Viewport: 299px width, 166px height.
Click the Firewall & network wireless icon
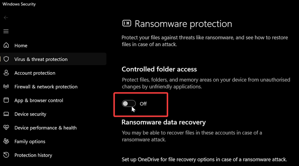coord(6,87)
